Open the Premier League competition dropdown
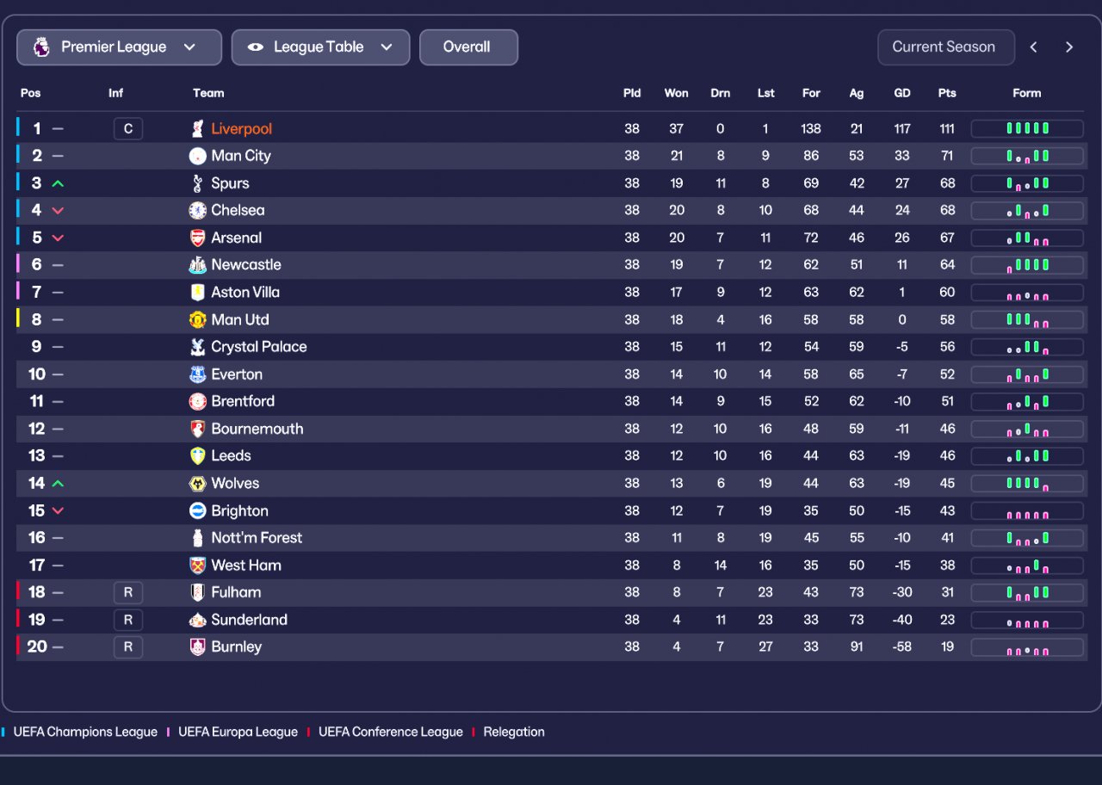The image size is (1102, 785). point(119,47)
